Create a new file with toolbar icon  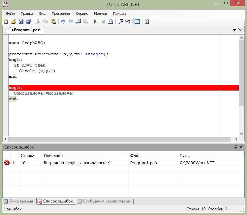[6, 21]
